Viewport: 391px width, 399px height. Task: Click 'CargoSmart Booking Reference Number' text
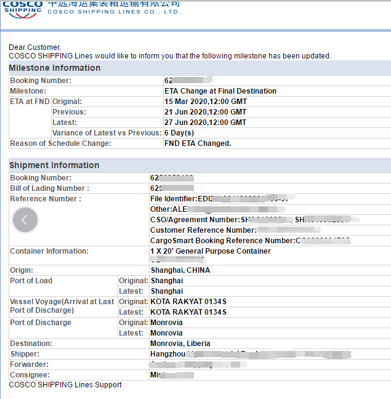coord(222,241)
